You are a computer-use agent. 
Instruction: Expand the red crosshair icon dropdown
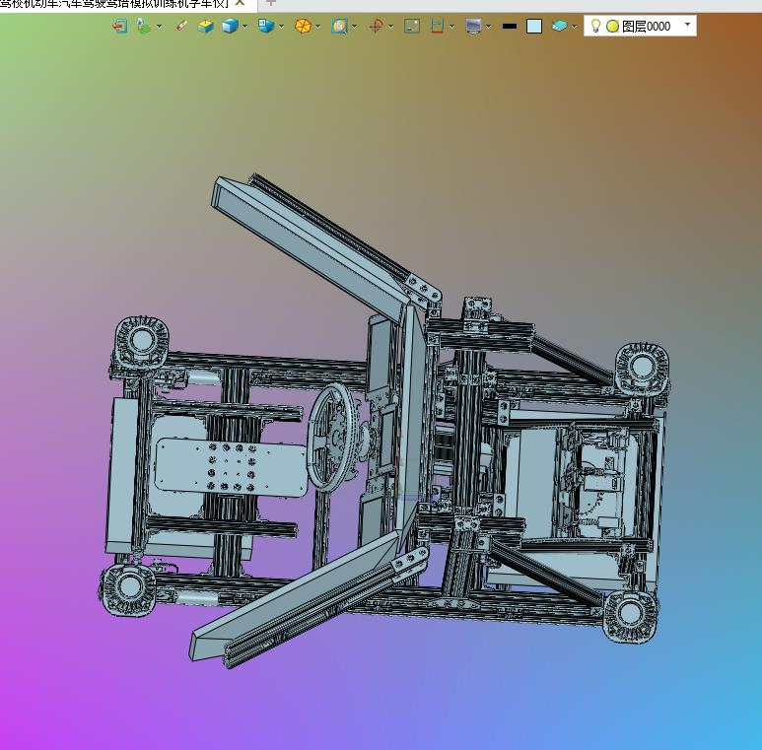390,27
